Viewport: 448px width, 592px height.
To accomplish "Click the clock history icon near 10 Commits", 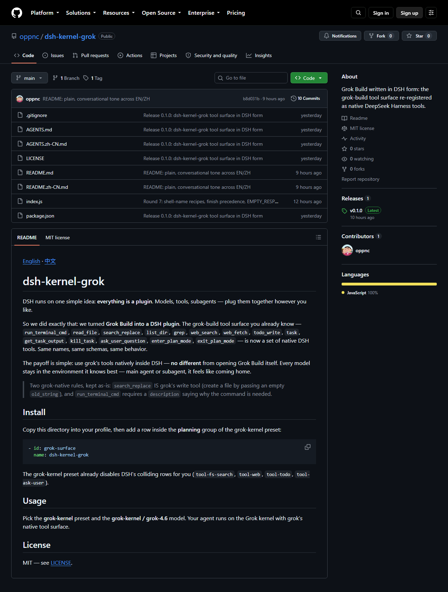I will coord(294,98).
